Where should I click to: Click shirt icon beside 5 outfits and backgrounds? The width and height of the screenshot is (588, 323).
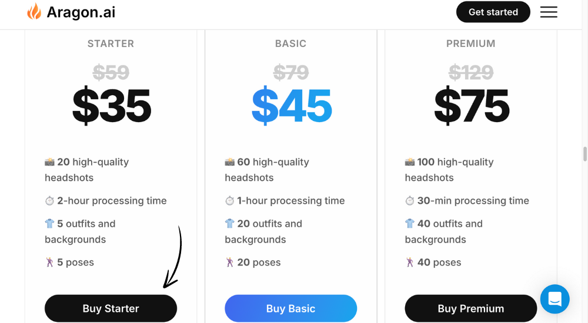click(49, 224)
